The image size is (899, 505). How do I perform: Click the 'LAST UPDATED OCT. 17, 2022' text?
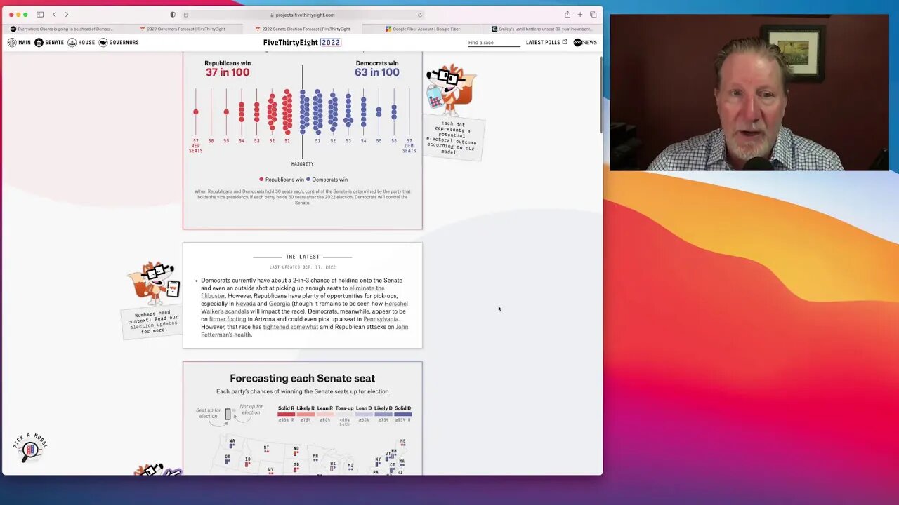[x=303, y=267]
